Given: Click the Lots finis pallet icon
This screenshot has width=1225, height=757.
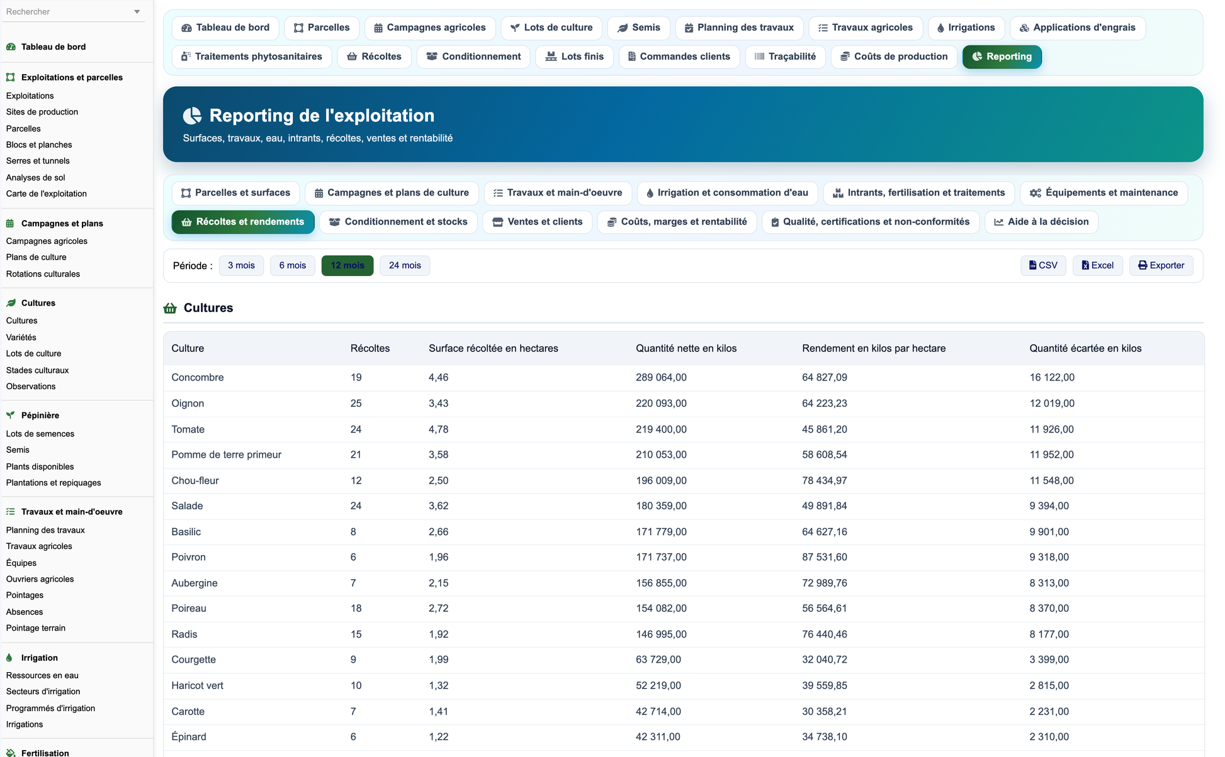Looking at the screenshot, I should coord(551,57).
